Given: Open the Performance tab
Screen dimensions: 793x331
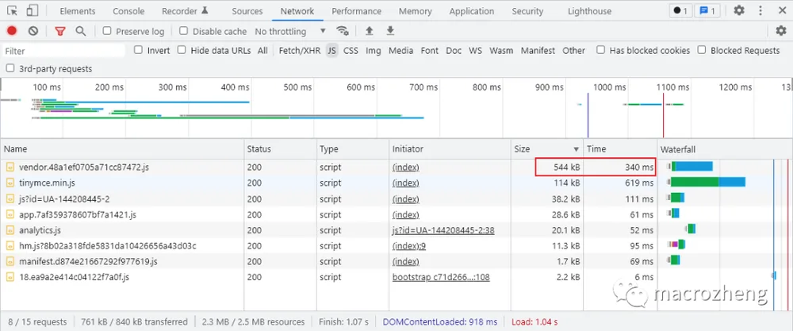Looking at the screenshot, I should [357, 11].
